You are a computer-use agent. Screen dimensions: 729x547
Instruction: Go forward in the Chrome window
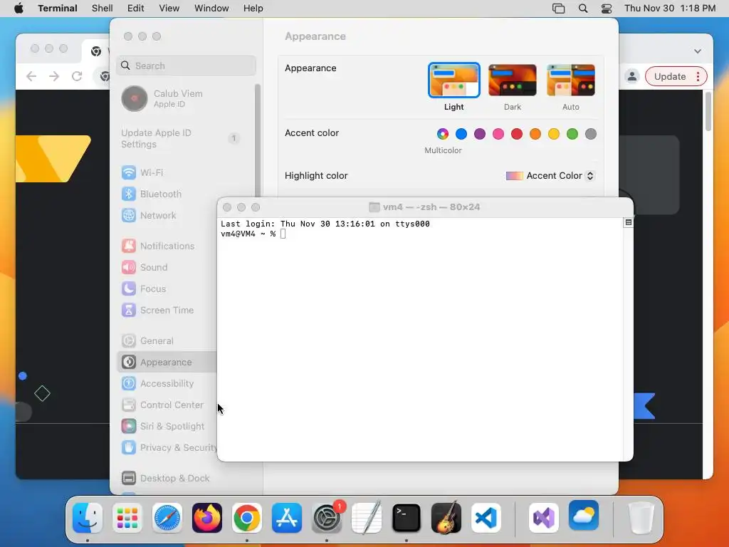tap(54, 76)
